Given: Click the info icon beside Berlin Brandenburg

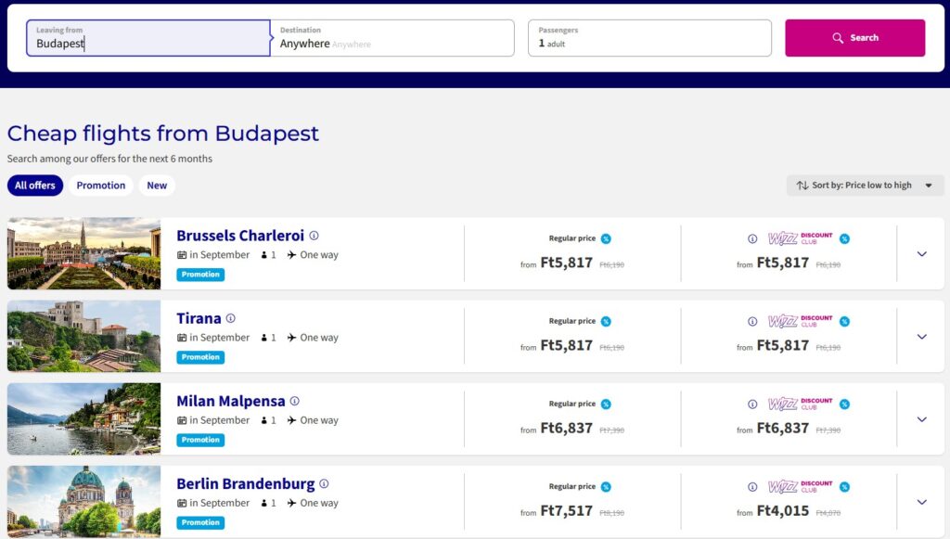Looking at the screenshot, I should point(324,484).
